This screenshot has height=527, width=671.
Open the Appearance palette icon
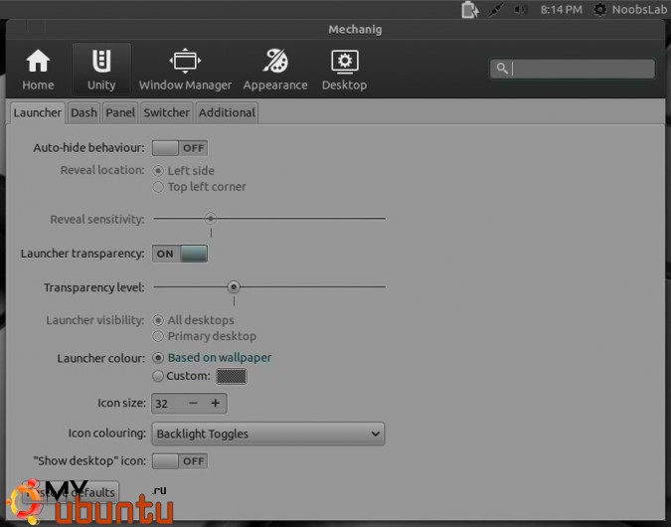[275, 70]
